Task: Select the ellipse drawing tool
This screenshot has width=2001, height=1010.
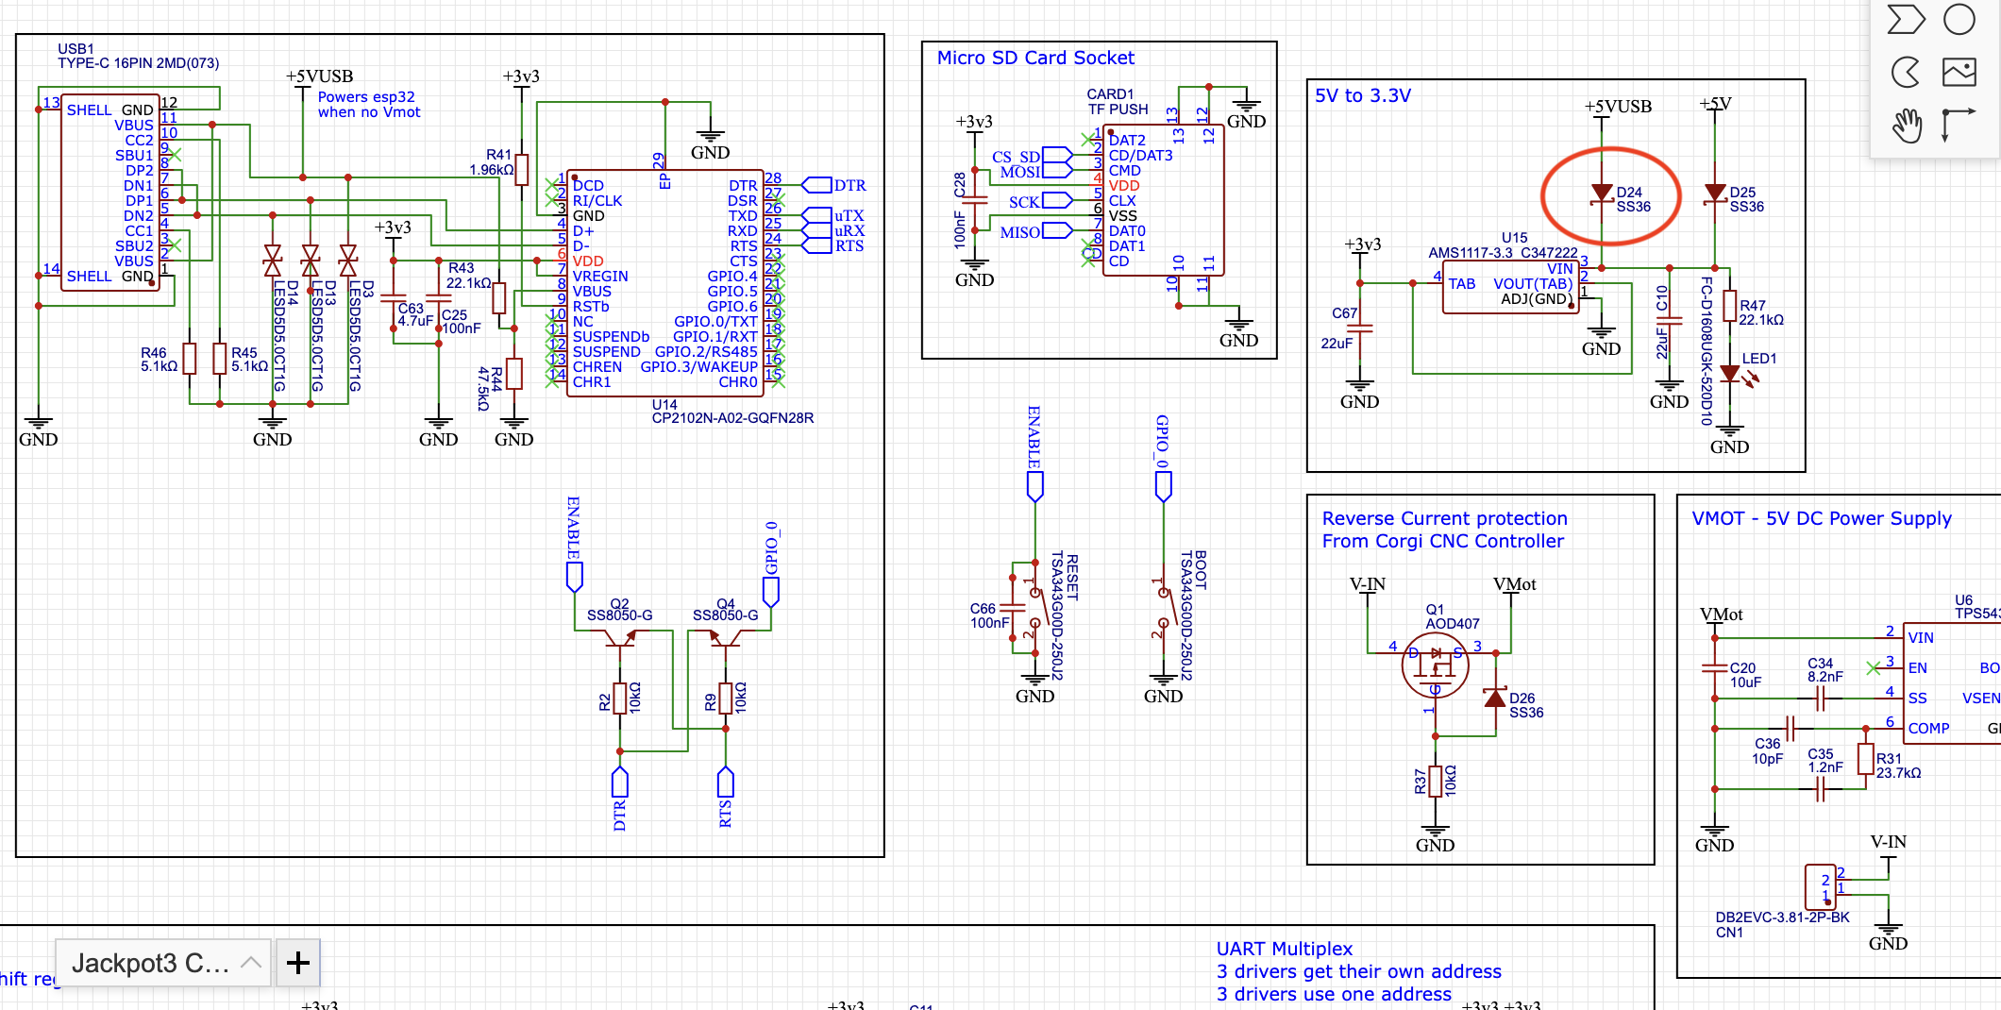Action: [1959, 20]
